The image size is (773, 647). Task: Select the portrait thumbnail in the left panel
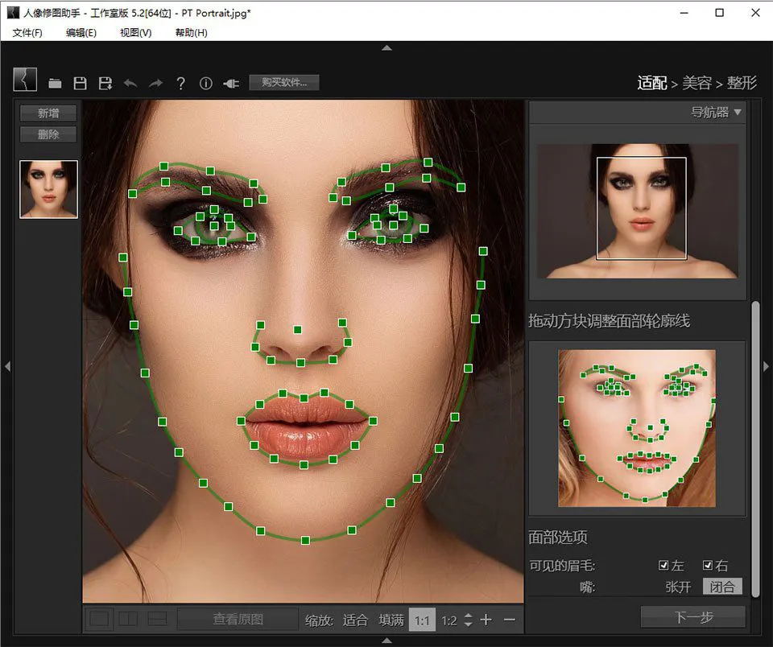(x=49, y=189)
